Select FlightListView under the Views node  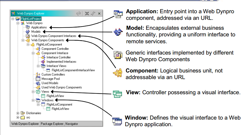(x=55, y=96)
